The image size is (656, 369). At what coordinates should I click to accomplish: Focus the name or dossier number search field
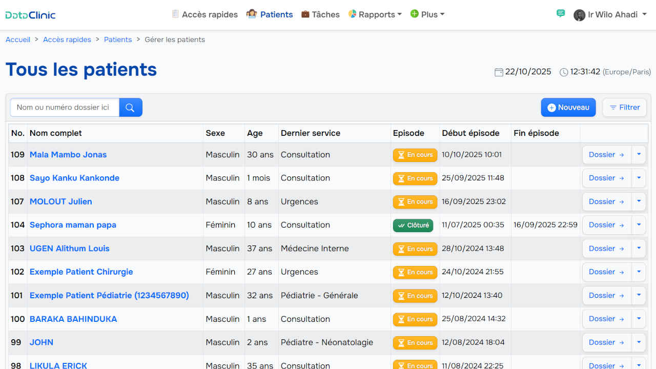pyautogui.click(x=65, y=108)
